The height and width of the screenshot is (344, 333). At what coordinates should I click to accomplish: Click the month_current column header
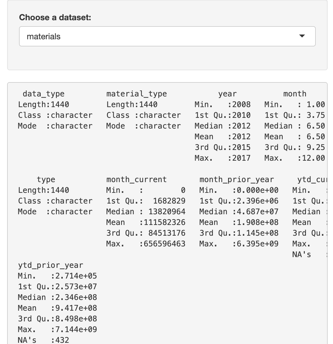pos(136,180)
